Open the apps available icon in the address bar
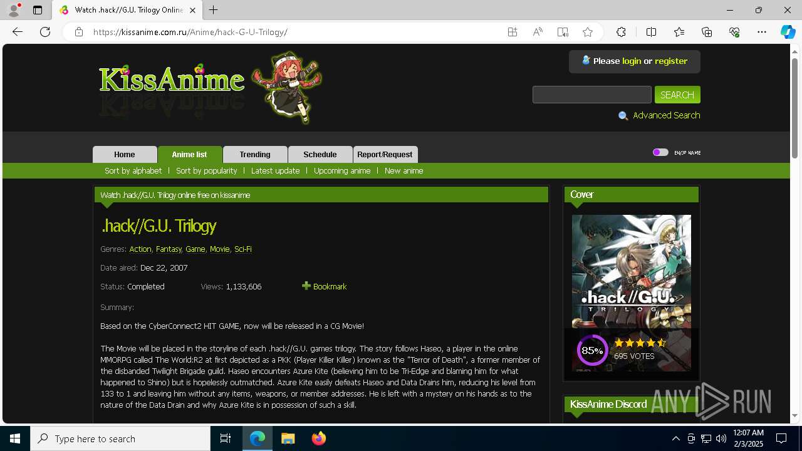Image resolution: width=802 pixels, height=451 pixels. click(x=513, y=32)
